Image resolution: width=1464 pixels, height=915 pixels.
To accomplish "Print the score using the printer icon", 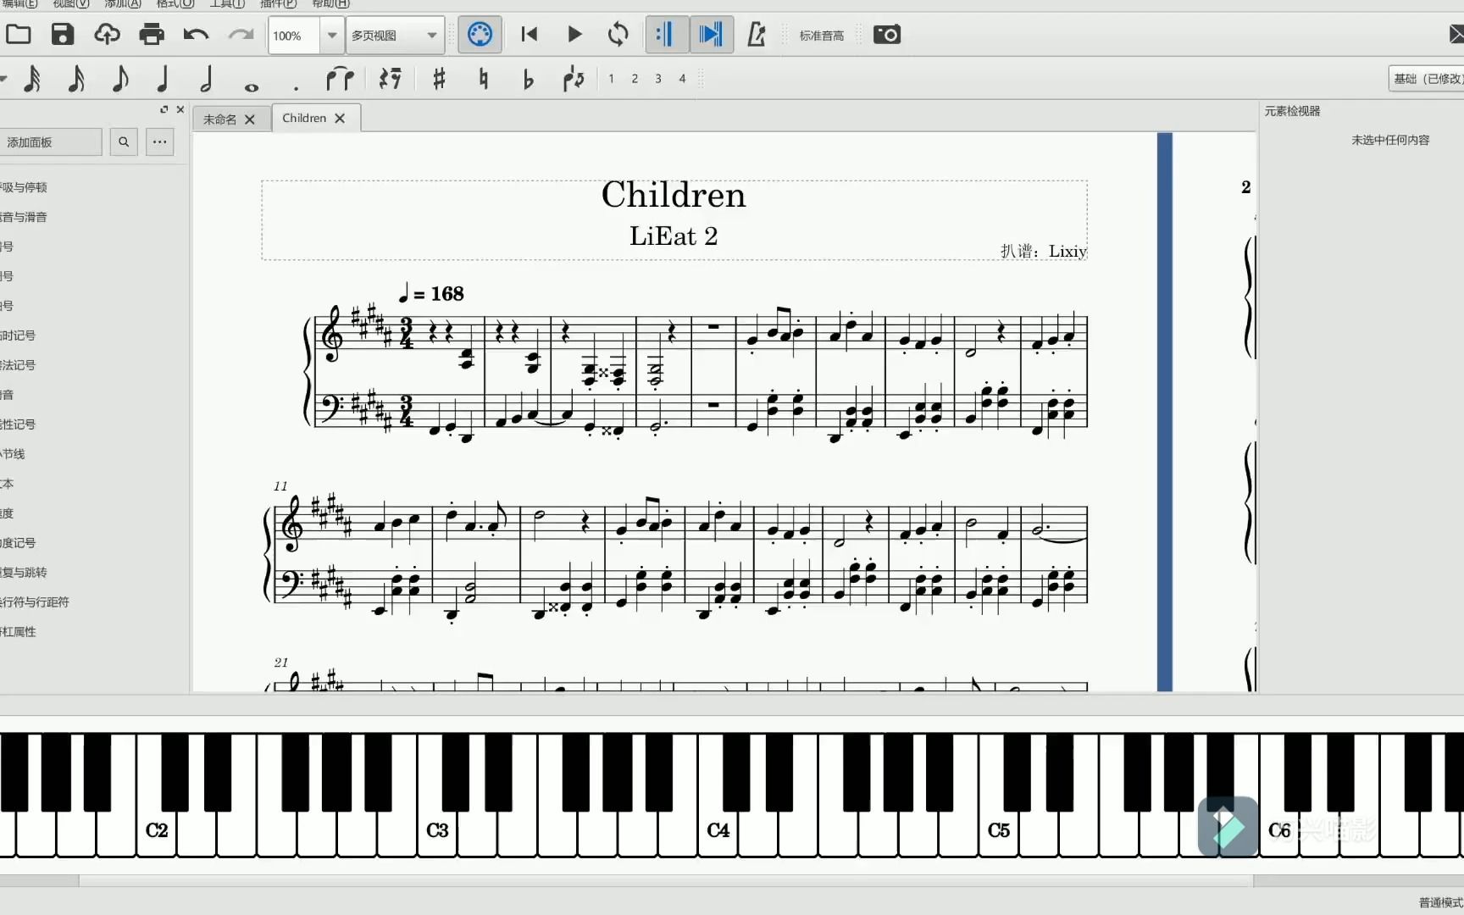I will point(152,35).
